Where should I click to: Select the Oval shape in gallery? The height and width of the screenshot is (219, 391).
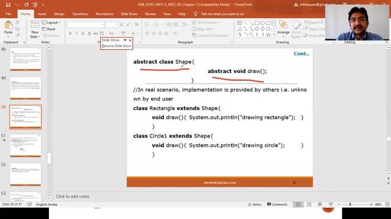pos(263,23)
